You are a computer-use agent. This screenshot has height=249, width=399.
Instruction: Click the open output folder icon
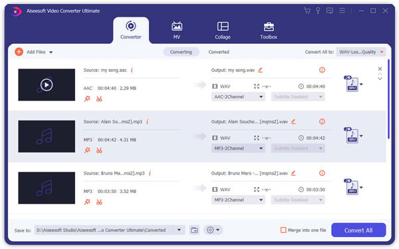194,230
